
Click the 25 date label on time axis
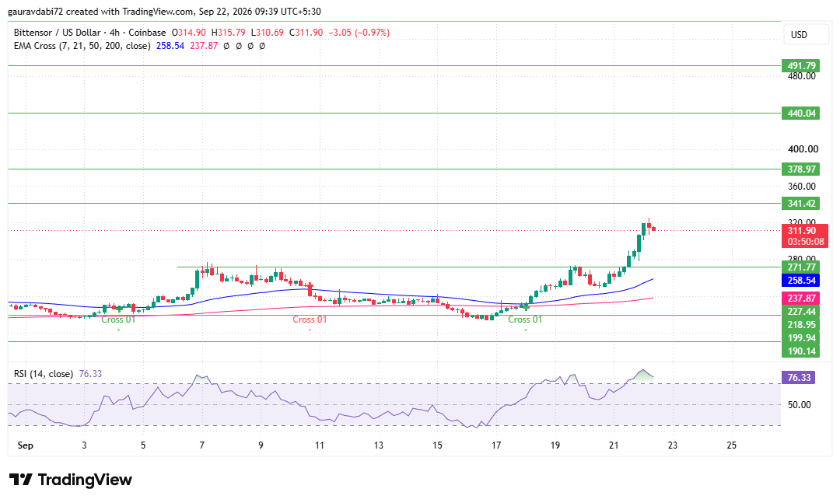[732, 445]
